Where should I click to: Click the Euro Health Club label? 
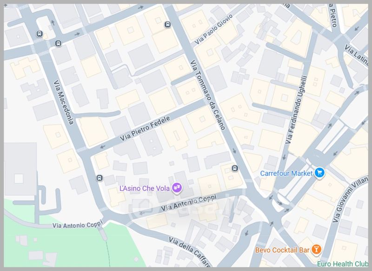coord(343,264)
